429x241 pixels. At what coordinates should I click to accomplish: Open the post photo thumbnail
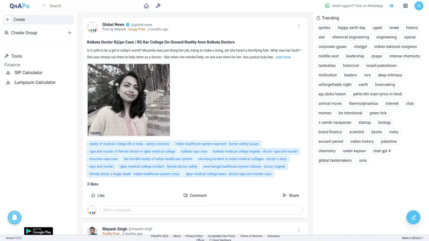[x=129, y=100]
